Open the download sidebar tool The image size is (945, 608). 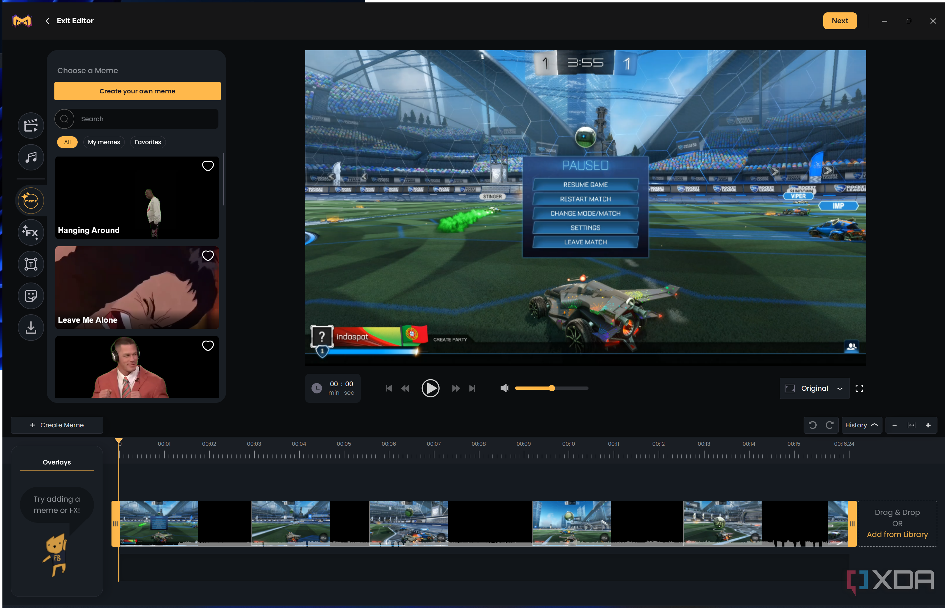(31, 327)
